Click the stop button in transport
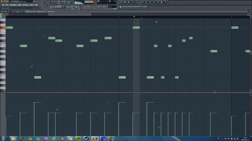Screen dimensions: 252x141 (60, 7)
